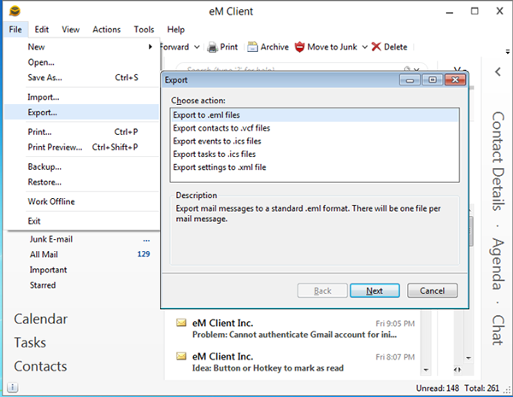Choose Exit from File menu

click(82, 221)
